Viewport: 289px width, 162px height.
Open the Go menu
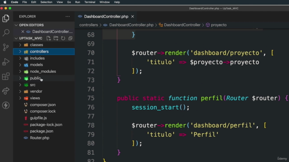pyautogui.click(x=69, y=2)
